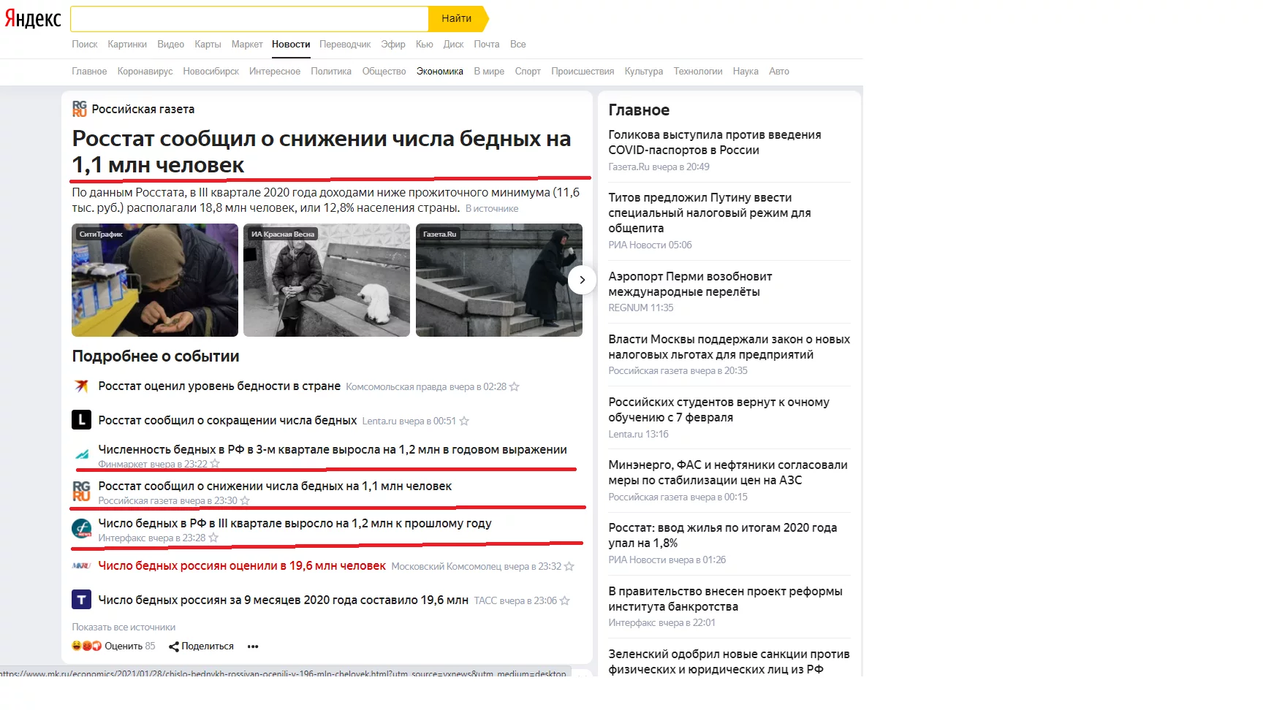Open the реформы института банкротства article
The width and height of the screenshot is (1263, 710).
pyautogui.click(x=726, y=599)
